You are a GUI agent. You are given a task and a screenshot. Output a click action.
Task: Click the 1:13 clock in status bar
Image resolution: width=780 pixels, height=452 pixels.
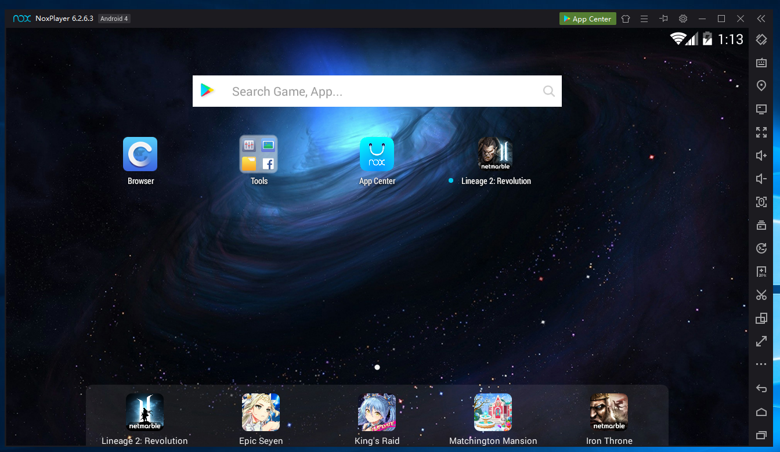pyautogui.click(x=731, y=39)
